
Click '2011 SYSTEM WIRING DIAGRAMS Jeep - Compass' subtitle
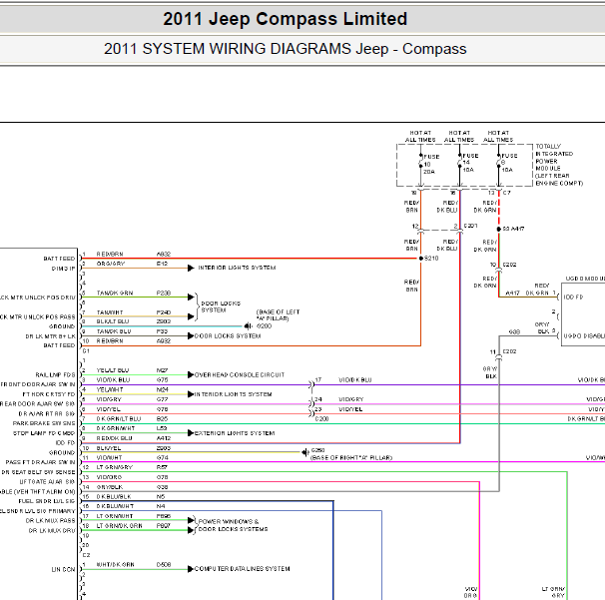click(286, 49)
